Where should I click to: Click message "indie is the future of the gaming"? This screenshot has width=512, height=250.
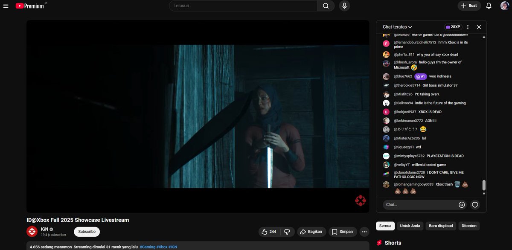440,103
